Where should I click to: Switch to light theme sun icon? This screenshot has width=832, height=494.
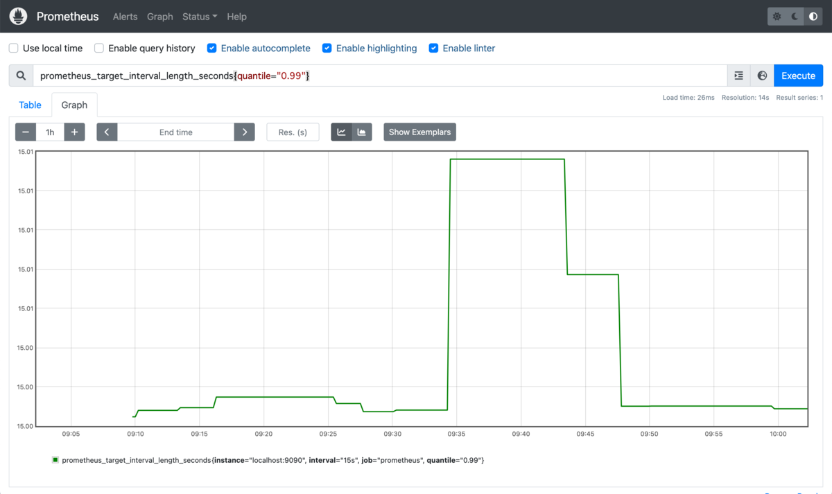click(x=777, y=17)
